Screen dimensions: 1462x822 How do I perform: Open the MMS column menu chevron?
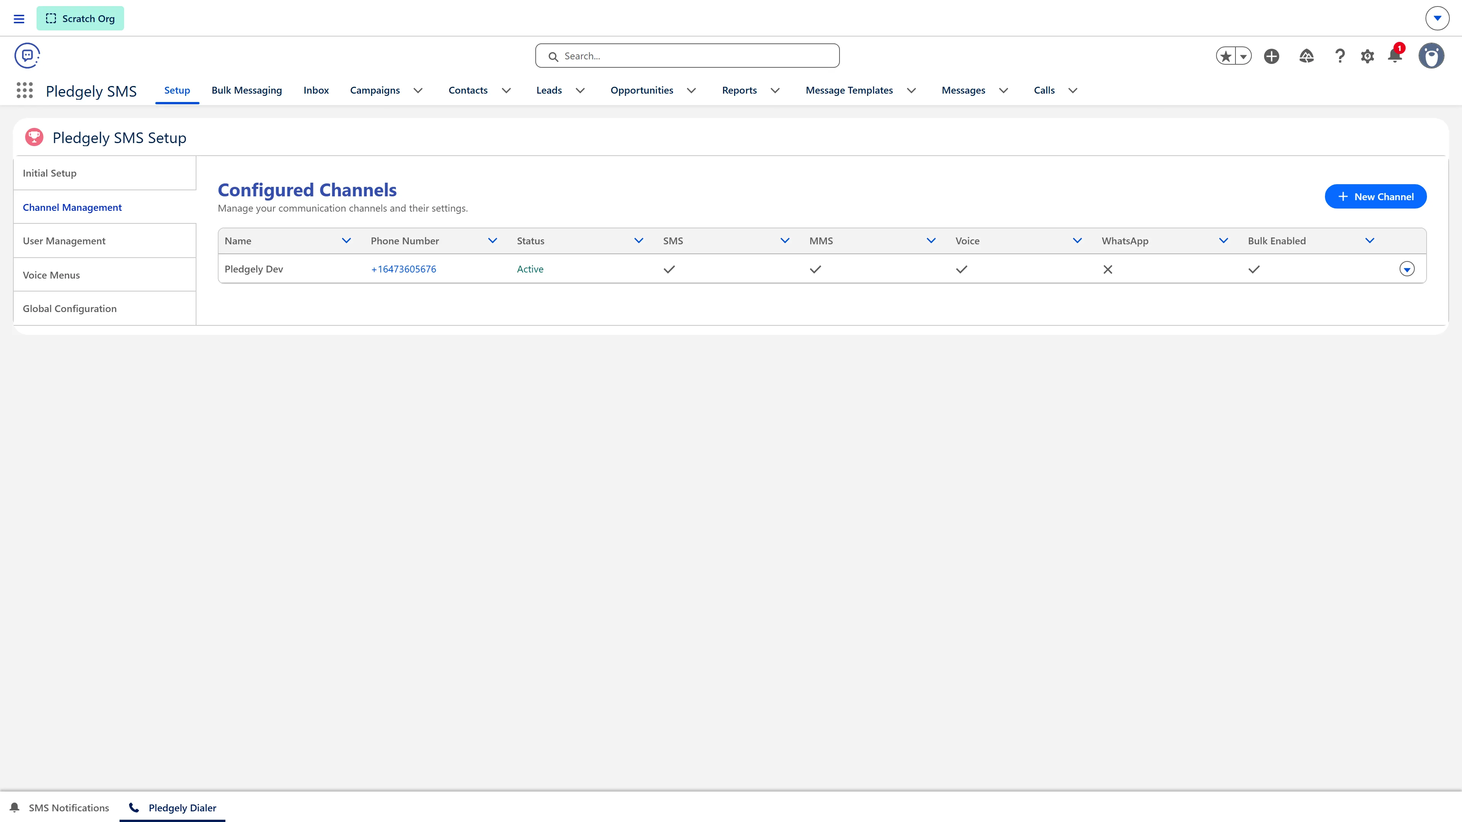[x=931, y=241]
